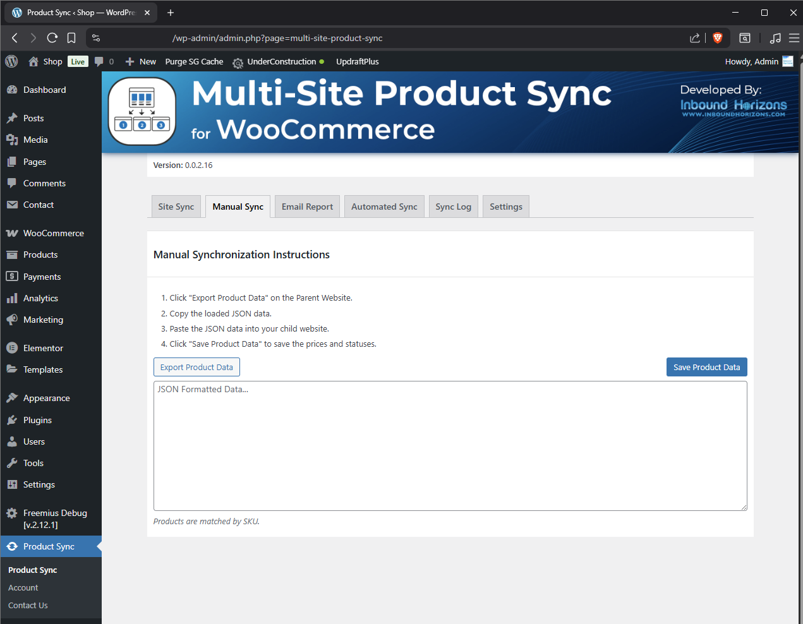
Task: Click into the JSON Formatted Data textarea
Action: coord(450,445)
